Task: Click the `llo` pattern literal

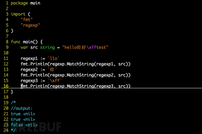Action: (x=54, y=58)
